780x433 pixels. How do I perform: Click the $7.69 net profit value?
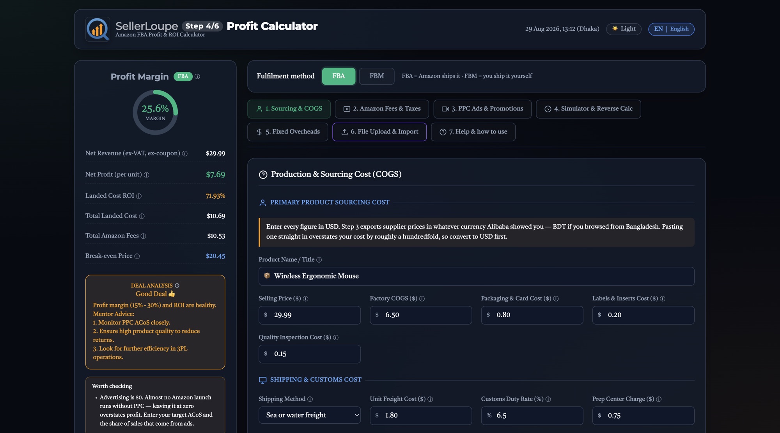215,175
